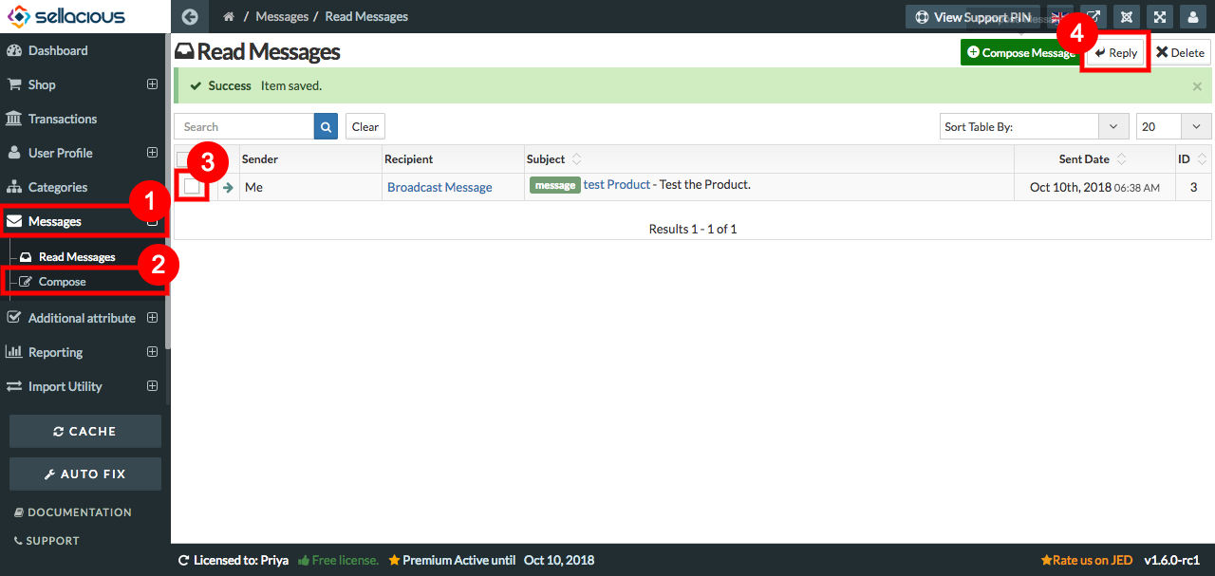Click the User Profile person icon

click(14, 153)
